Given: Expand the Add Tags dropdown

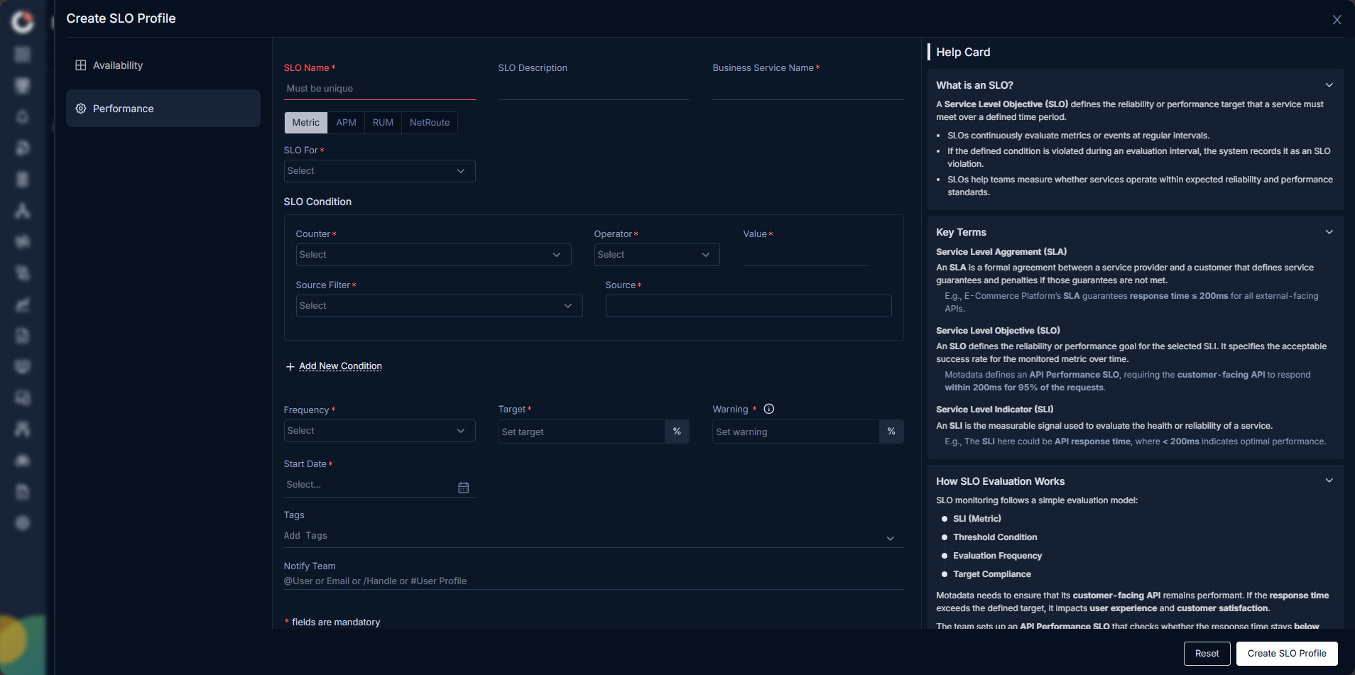Looking at the screenshot, I should click(x=890, y=539).
